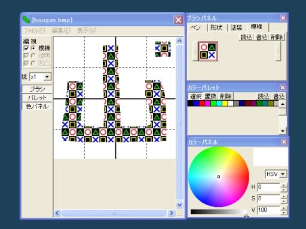Click the color palette scrollbar down arrow

click(x=283, y=131)
